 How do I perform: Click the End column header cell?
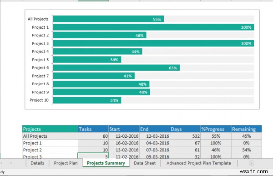tap(154, 129)
